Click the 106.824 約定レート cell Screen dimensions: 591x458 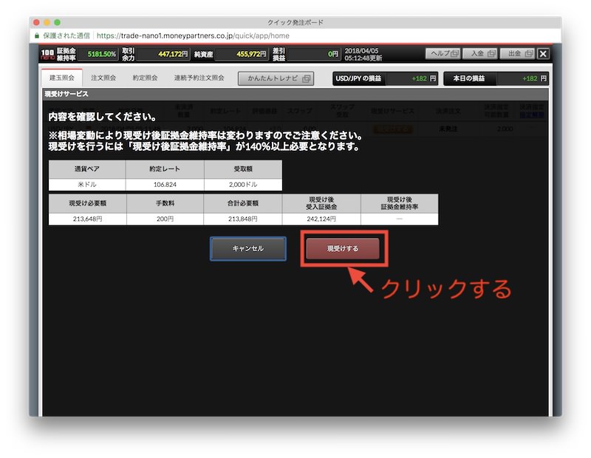pos(165,185)
